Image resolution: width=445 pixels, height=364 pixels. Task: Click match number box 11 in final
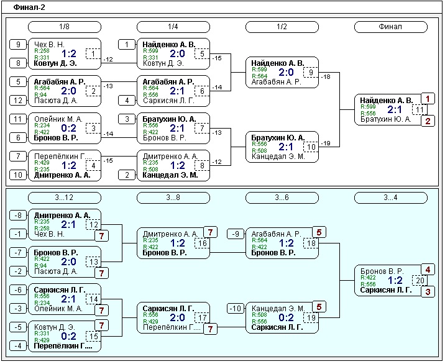tap(420, 109)
